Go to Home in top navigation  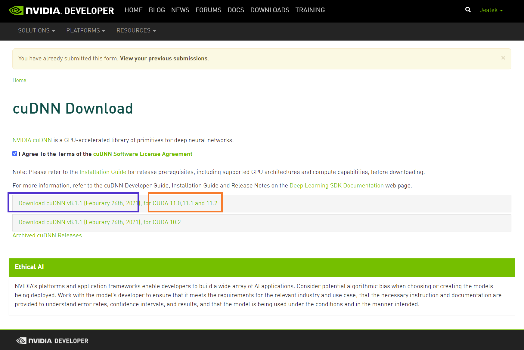tap(134, 10)
